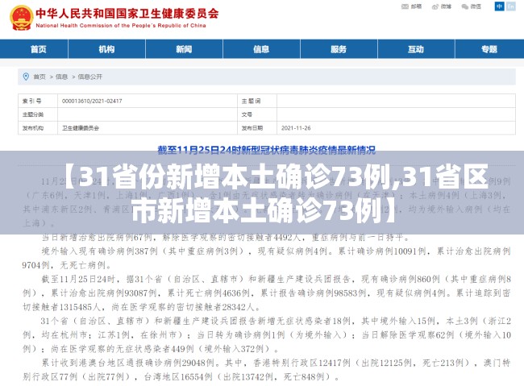Click the 主题词 label cell

pos(257,101)
